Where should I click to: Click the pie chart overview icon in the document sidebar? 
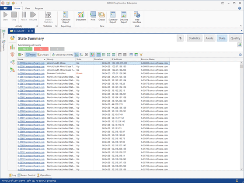(x=12, y=38)
